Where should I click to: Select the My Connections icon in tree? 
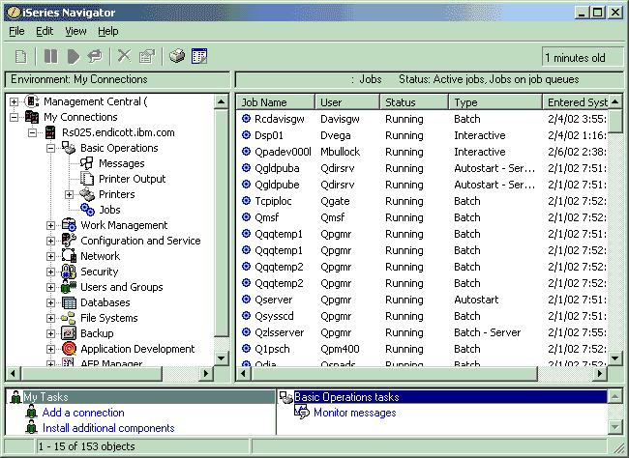[32, 117]
